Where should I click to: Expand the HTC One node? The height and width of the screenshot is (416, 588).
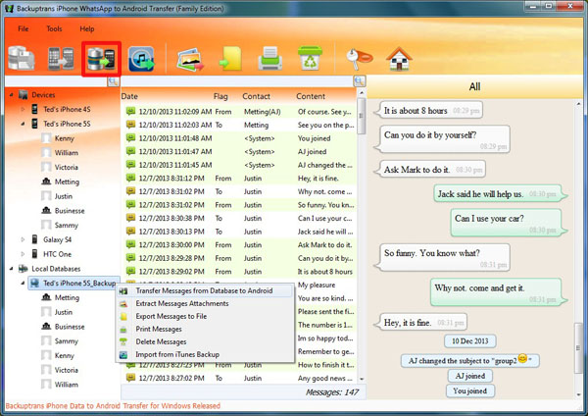(23, 254)
